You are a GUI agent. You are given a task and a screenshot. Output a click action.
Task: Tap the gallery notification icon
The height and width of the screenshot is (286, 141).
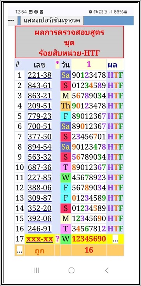tap(31, 12)
